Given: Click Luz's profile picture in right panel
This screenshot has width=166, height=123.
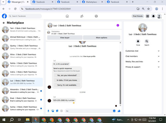Looking at the screenshot, I should (x=143, y=28).
